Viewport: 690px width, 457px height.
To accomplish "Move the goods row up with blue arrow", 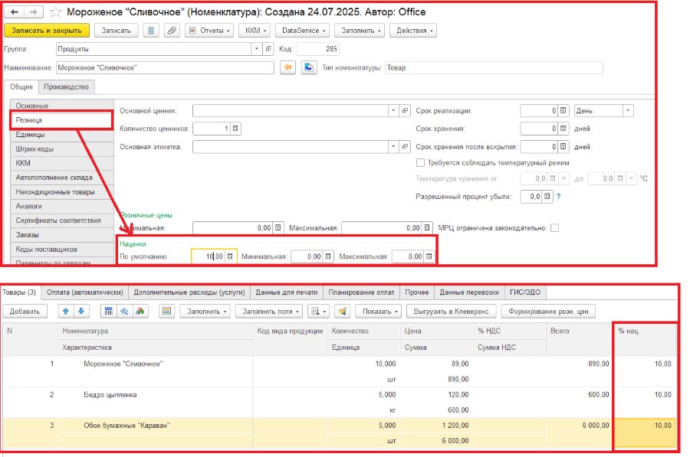I will point(66,311).
